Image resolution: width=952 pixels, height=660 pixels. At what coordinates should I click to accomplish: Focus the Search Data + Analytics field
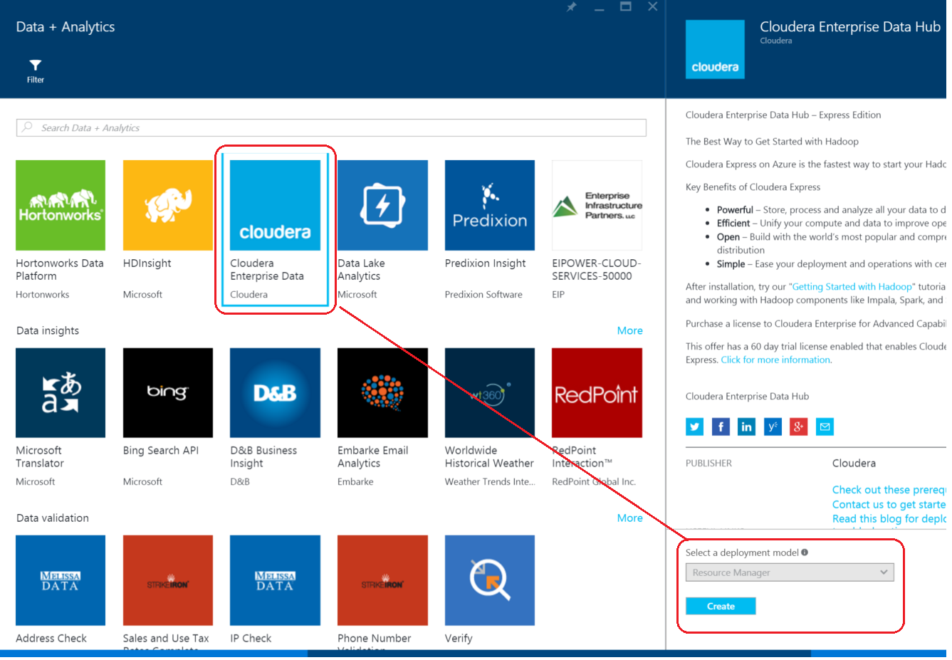[x=331, y=127]
